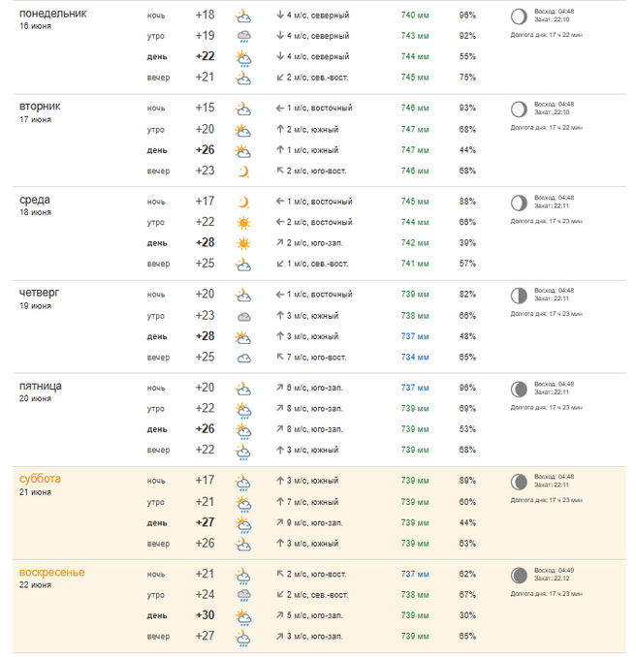Viewport: 636px width, 657px height.
Task: Click the Monday morning rain cloud icon
Action: click(x=242, y=36)
